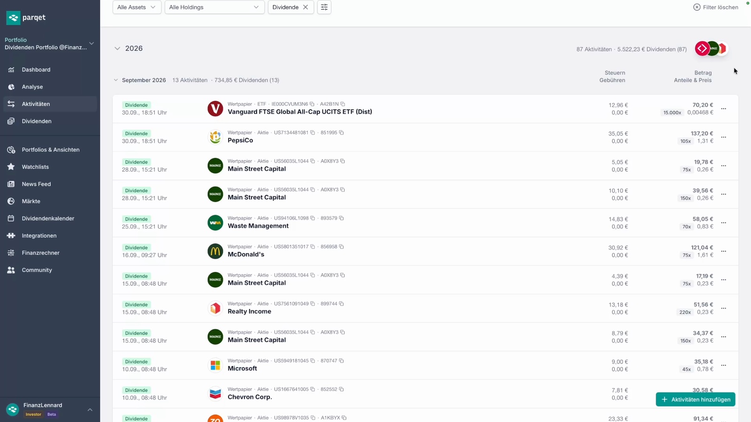
Task: Copy Microsoft WKN 870747
Action: click(341, 361)
